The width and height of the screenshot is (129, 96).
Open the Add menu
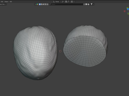(x=2, y=2)
